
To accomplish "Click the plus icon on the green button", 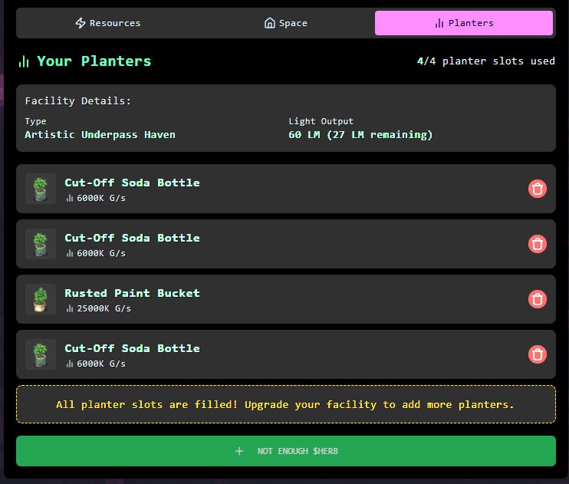I will tap(239, 451).
